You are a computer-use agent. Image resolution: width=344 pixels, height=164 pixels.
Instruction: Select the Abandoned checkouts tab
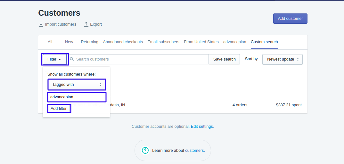[123, 42]
